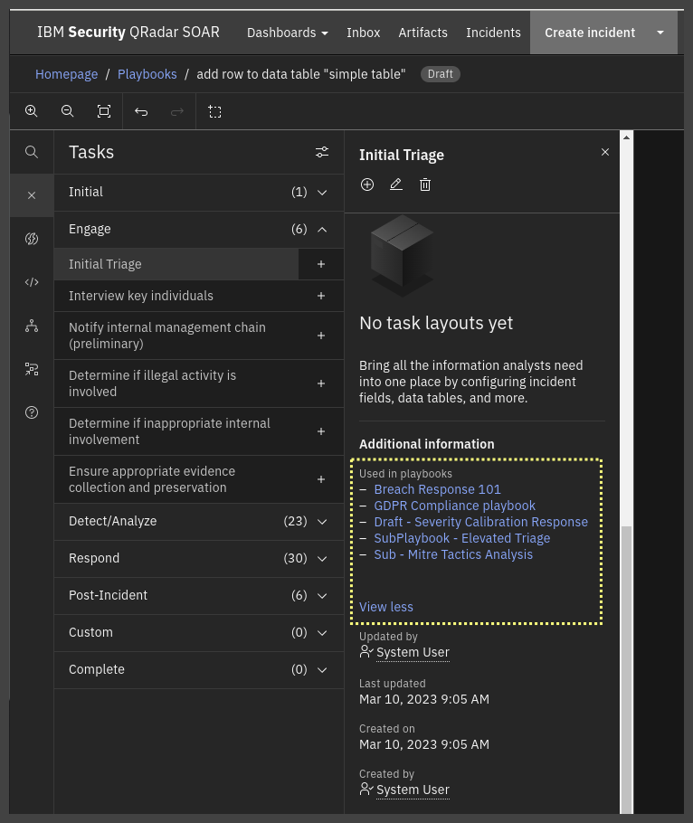
Task: Open the Tasks filter settings icon
Action: point(322,152)
